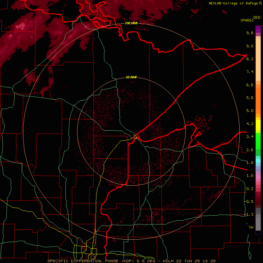Click the TH label on the color scale

[x=251, y=228]
